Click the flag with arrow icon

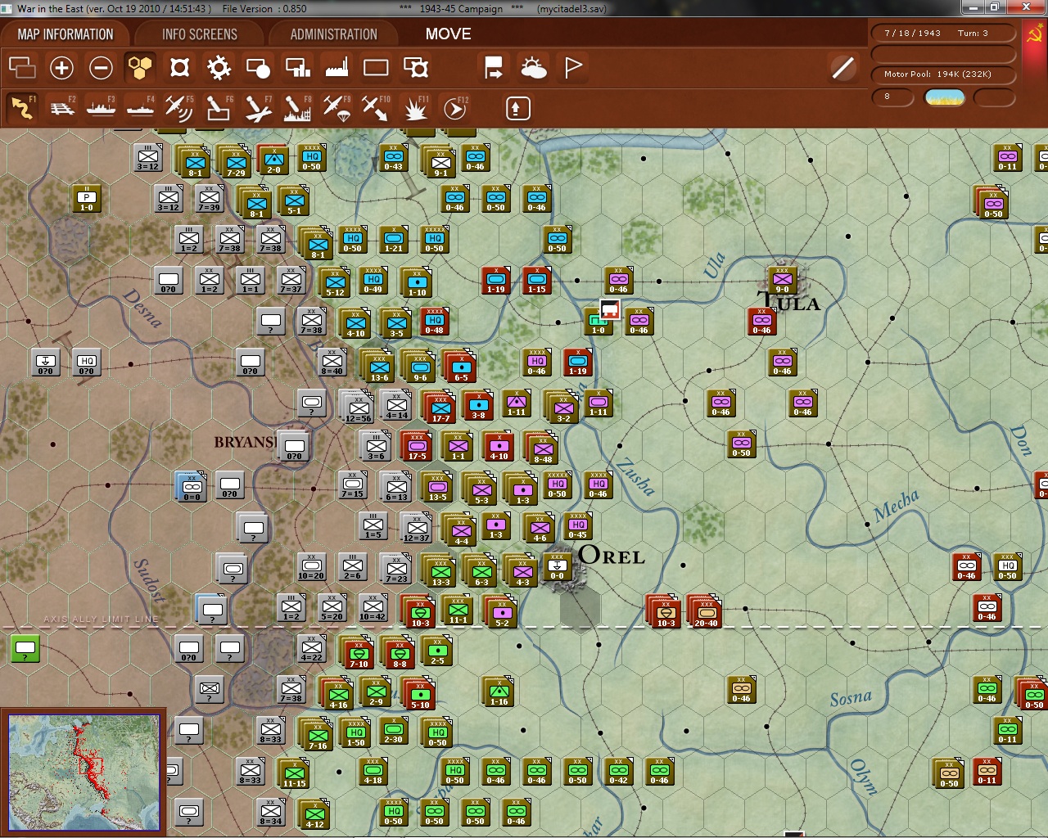coord(494,67)
